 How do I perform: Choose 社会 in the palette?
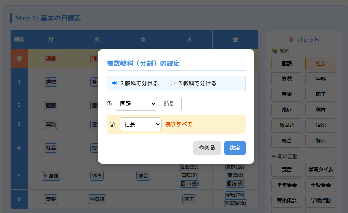tap(321, 64)
